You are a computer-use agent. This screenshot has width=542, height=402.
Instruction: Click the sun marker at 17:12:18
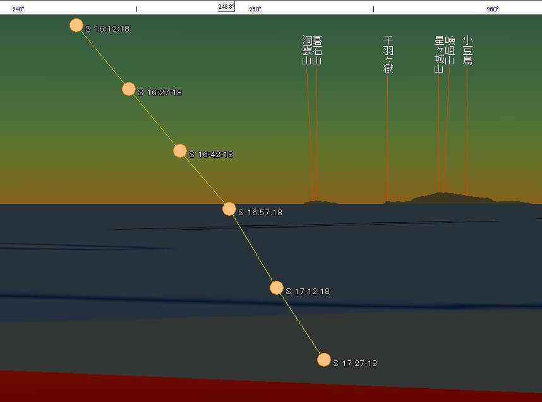pyautogui.click(x=276, y=288)
